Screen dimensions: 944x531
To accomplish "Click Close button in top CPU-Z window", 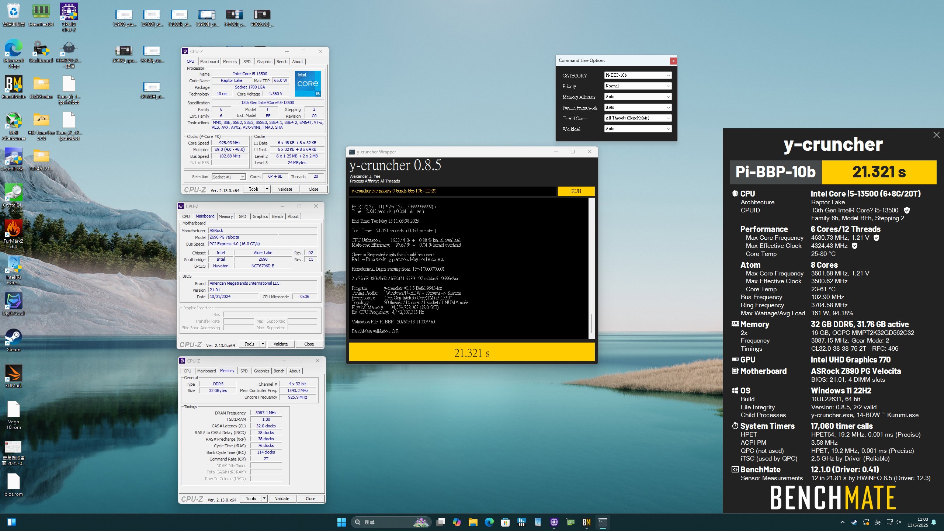I will (x=313, y=189).
